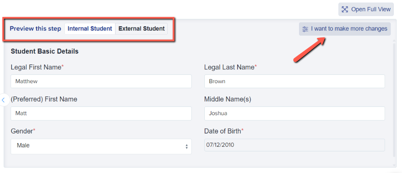Click the Legal Last Name field with Brown
This screenshot has height=173, width=402.
(294, 82)
